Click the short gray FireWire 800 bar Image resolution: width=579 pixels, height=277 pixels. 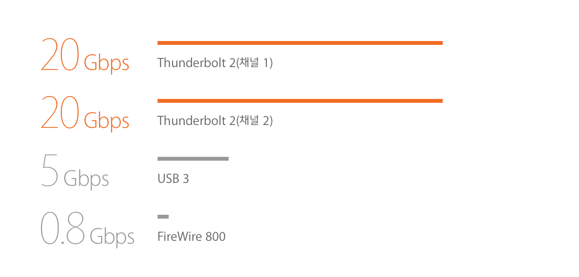click(163, 217)
